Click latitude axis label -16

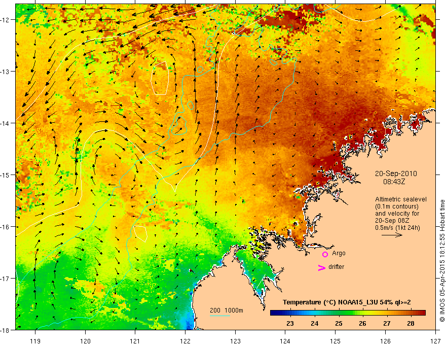(5, 227)
